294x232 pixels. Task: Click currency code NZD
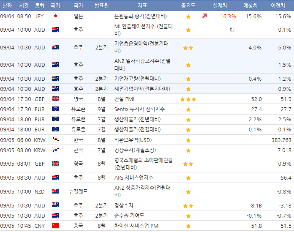coord(40,192)
